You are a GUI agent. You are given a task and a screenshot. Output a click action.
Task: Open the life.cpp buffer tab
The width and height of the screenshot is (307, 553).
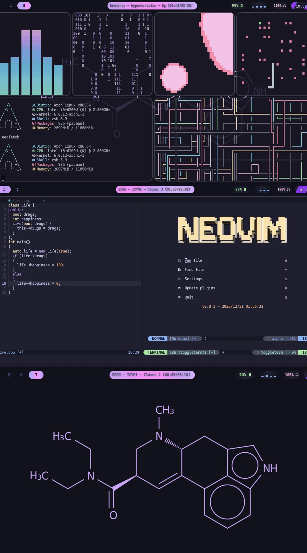pos(21,200)
